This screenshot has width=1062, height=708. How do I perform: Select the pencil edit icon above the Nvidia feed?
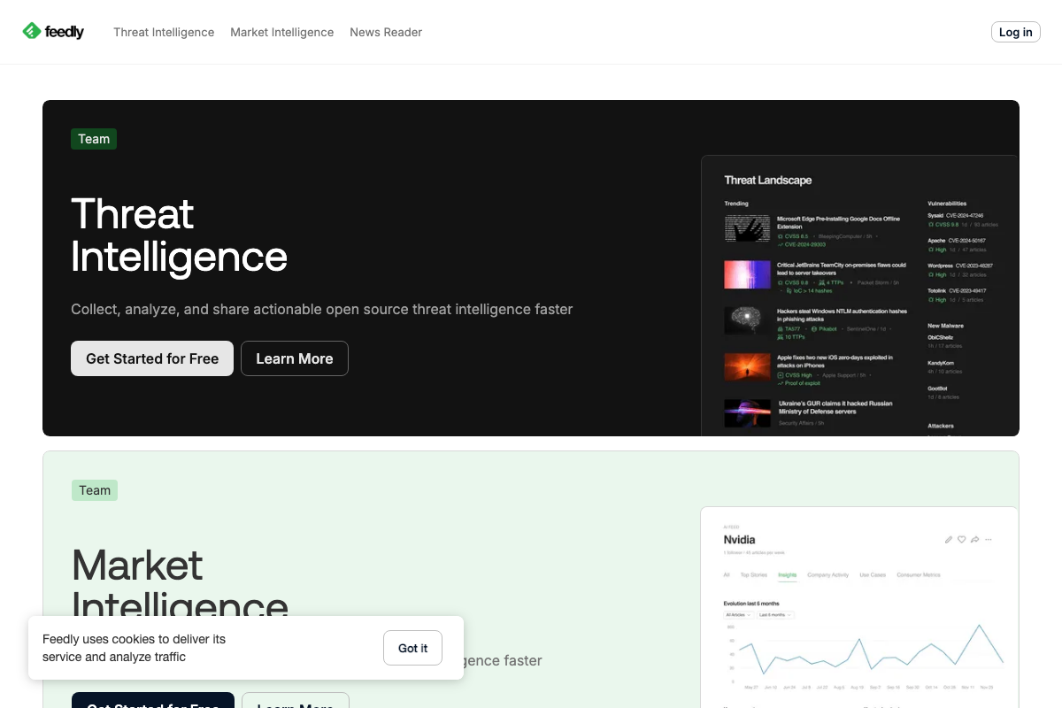(x=949, y=539)
